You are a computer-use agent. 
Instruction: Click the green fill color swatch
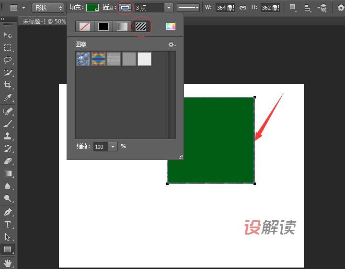[92, 8]
